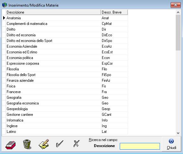Click the GCant short description cell
Screen dimensions: 183x154
click(114, 115)
